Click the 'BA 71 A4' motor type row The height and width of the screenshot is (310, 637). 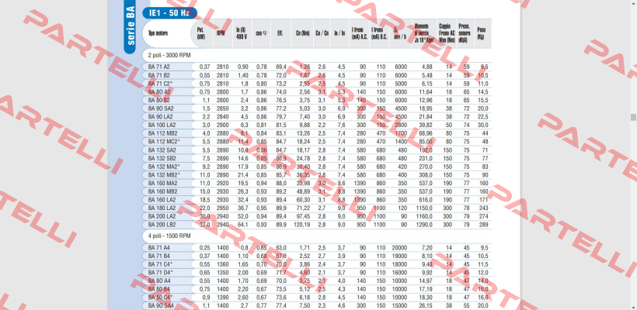click(317, 247)
